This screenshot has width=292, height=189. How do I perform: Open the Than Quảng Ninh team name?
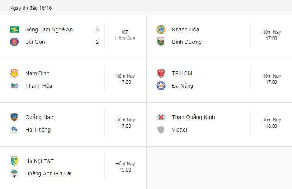point(193,117)
